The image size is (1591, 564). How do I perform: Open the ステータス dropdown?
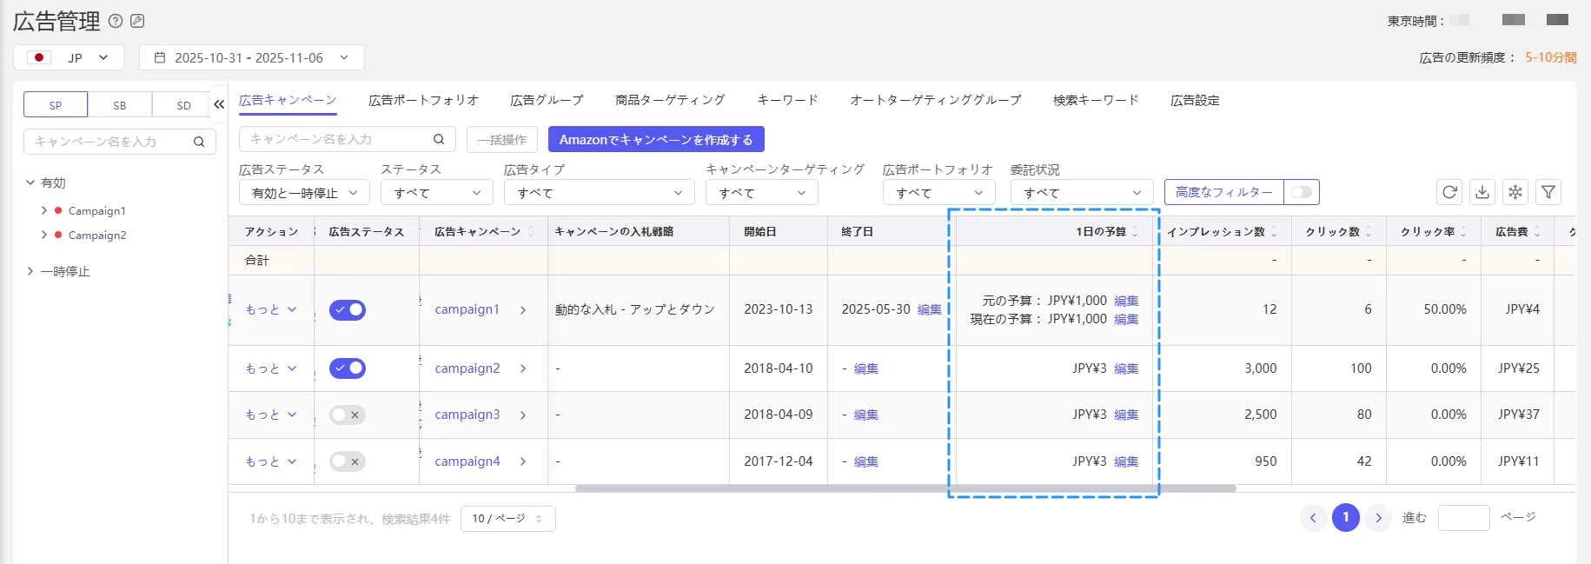tap(436, 192)
